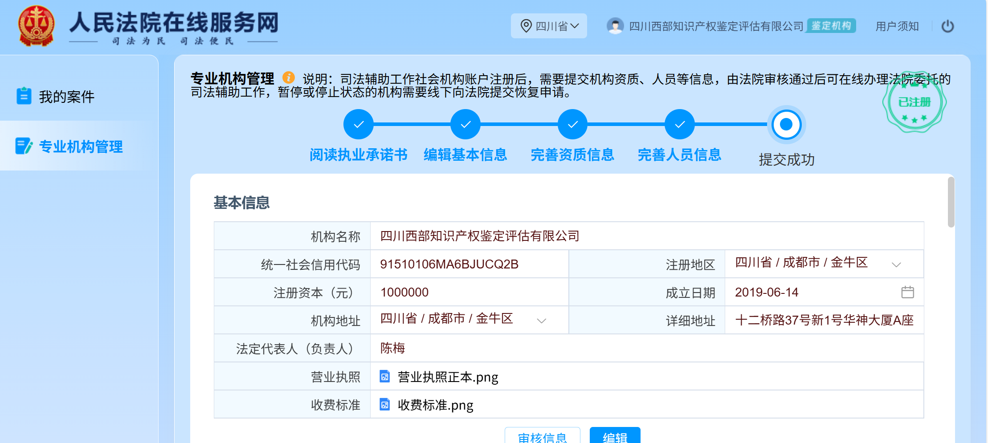Click the 审核信息 button
988x443 pixels.
point(542,435)
